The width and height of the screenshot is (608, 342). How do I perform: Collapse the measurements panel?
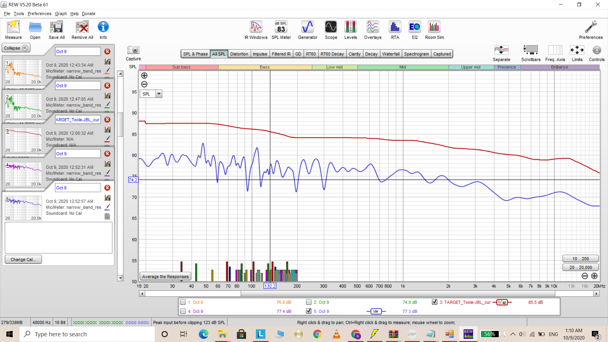[x=16, y=48]
